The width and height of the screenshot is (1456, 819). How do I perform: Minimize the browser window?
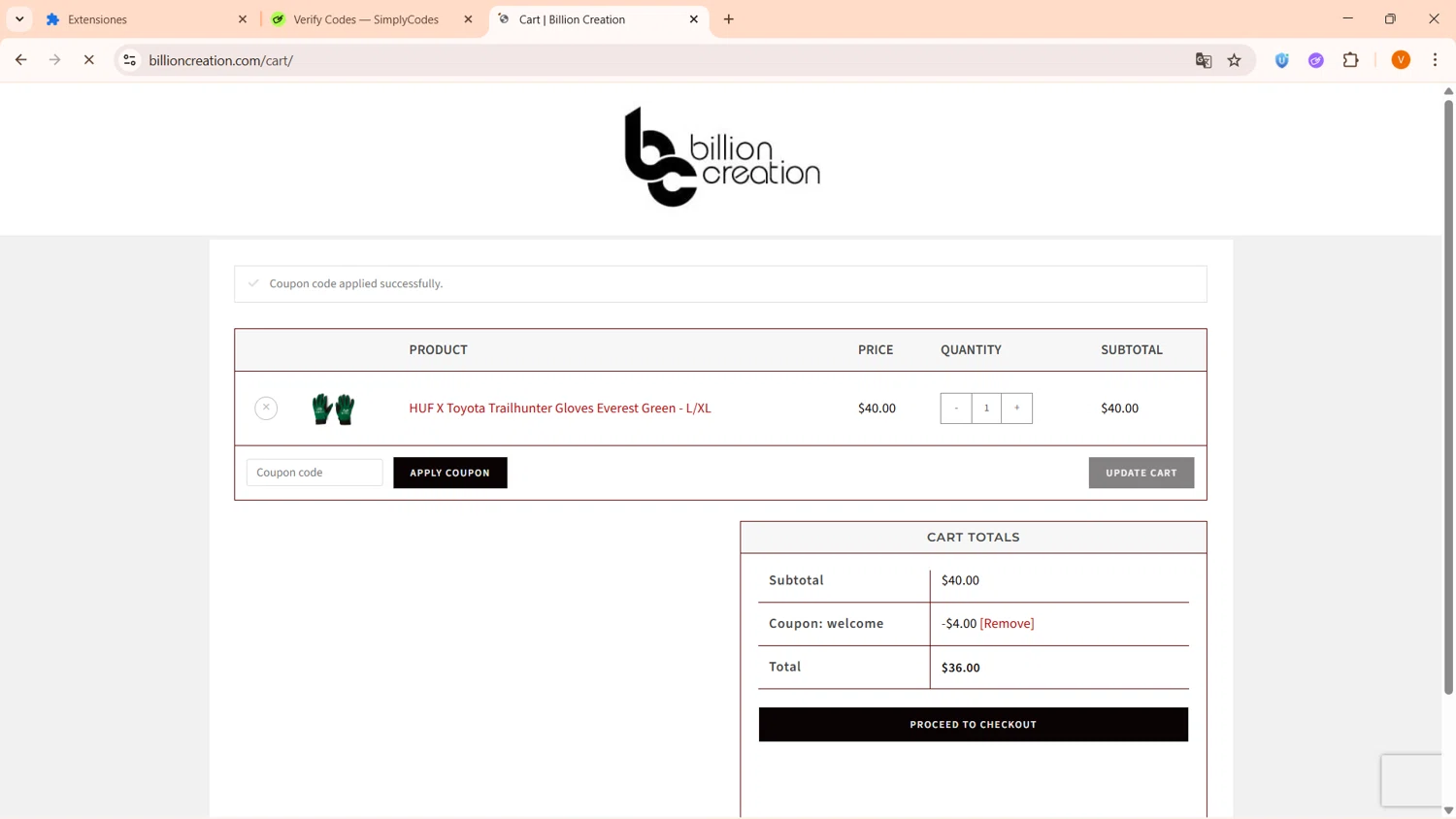tap(1347, 18)
